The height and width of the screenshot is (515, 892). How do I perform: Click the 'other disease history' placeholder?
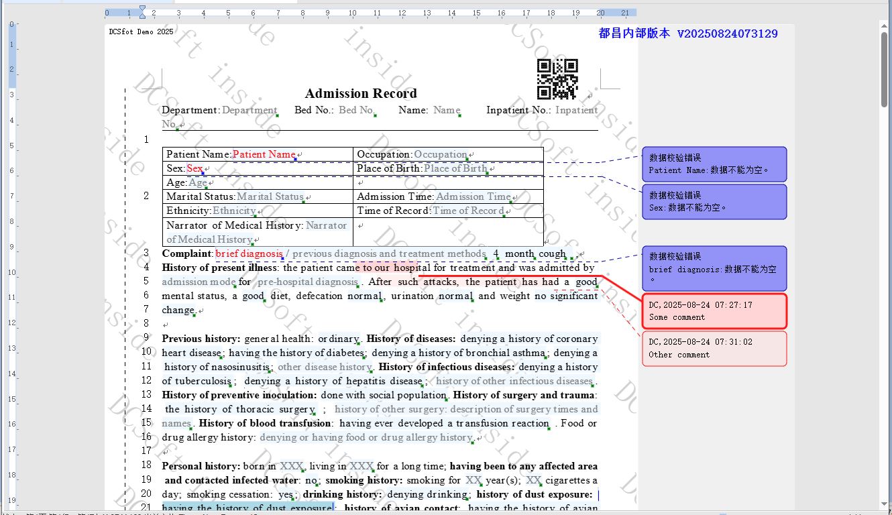coord(325,367)
